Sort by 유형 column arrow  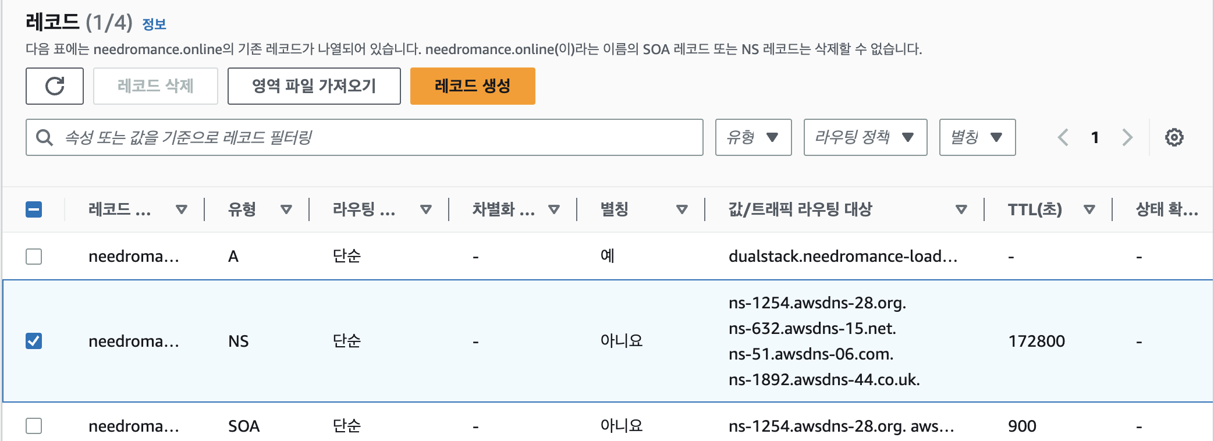(x=286, y=209)
